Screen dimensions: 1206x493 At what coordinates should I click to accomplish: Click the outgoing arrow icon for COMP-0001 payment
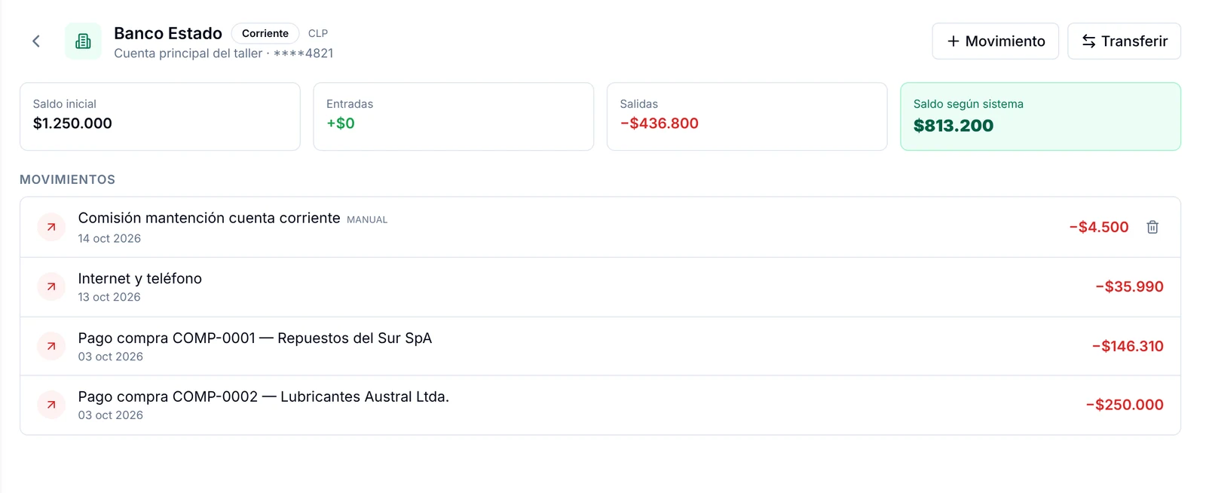51,346
